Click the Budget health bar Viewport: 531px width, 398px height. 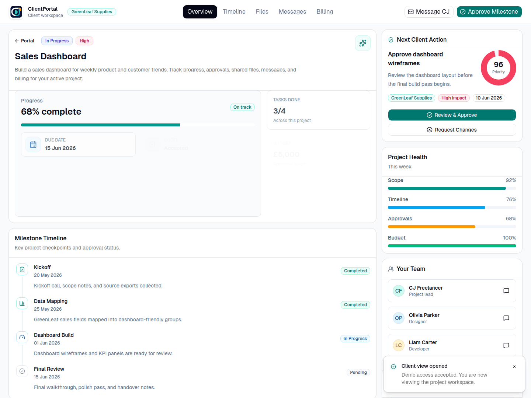tap(452, 246)
